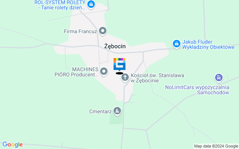
Task: Click the ROL-SYSTEM ROLETY shopping pin
Action: (91, 4)
